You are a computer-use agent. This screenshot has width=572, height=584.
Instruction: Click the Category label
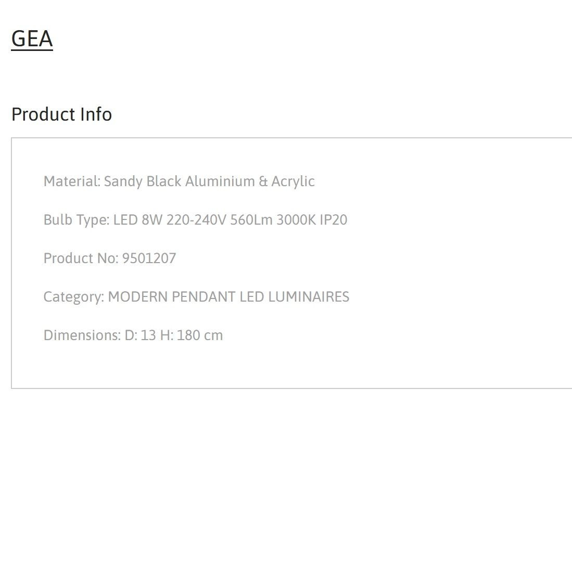pyautogui.click(x=74, y=297)
